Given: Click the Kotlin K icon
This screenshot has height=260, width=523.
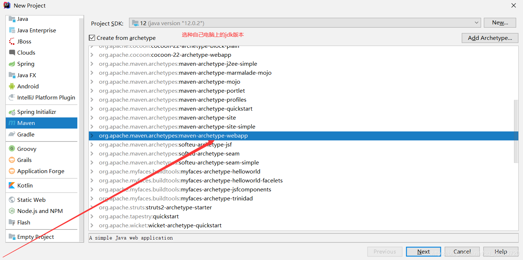Looking at the screenshot, I should click(12, 185).
